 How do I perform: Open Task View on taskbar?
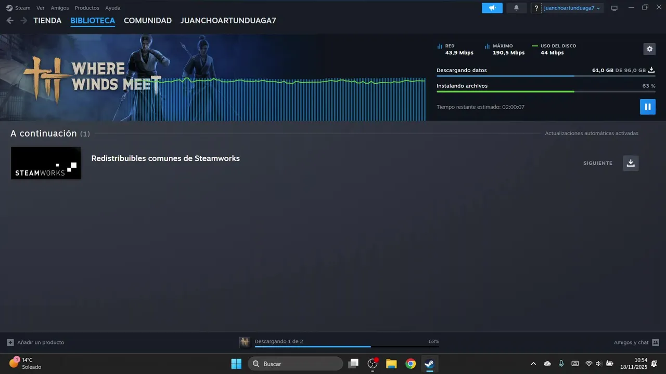[x=354, y=364]
